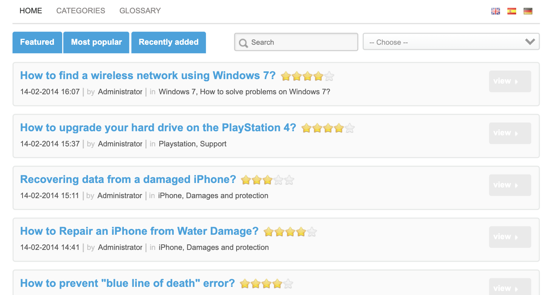Open How to solve problems on Windows 7? category
This screenshot has width=553, height=295.
click(x=265, y=92)
